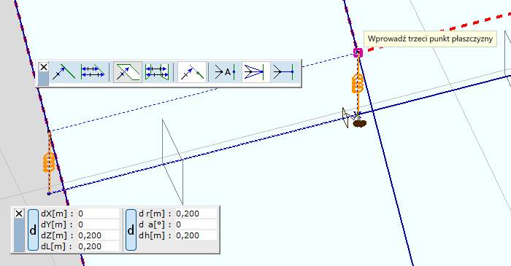Close the coordinate input panel
This screenshot has width=511, height=266.
click(19, 214)
